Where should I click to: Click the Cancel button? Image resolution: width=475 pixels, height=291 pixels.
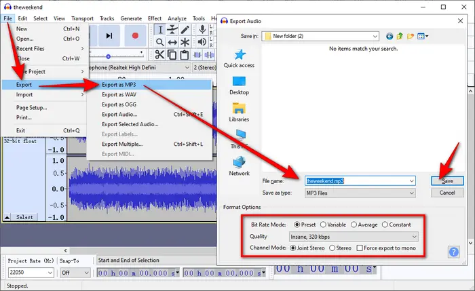(447, 193)
